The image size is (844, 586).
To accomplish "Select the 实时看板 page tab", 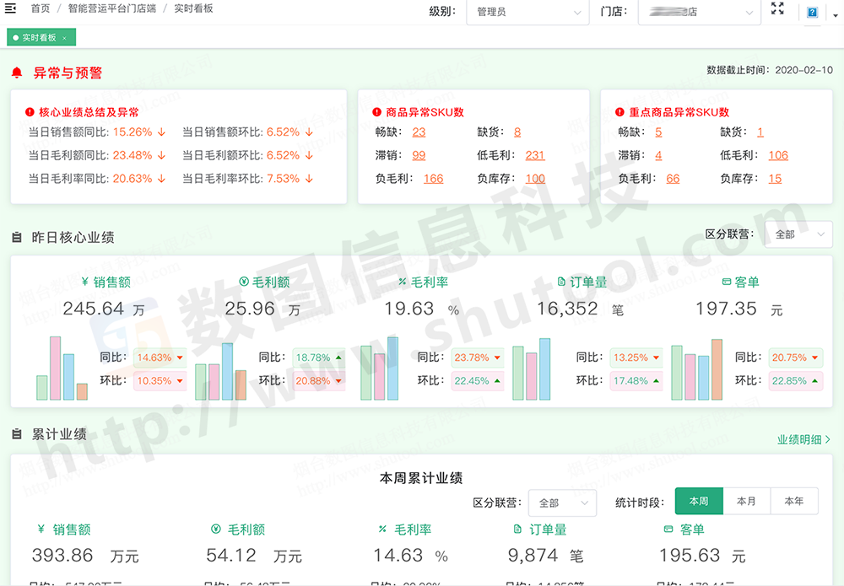I will [38, 38].
